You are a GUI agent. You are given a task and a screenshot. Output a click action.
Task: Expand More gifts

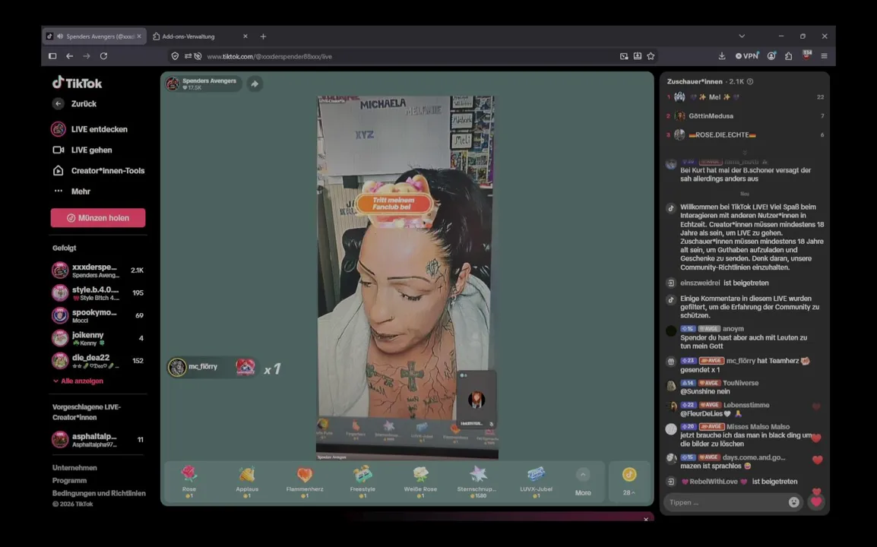583,482
